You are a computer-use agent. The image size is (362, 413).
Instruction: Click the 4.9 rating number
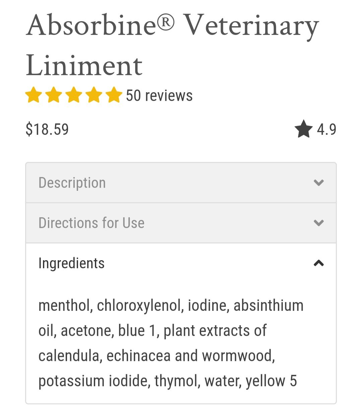pyautogui.click(x=326, y=129)
